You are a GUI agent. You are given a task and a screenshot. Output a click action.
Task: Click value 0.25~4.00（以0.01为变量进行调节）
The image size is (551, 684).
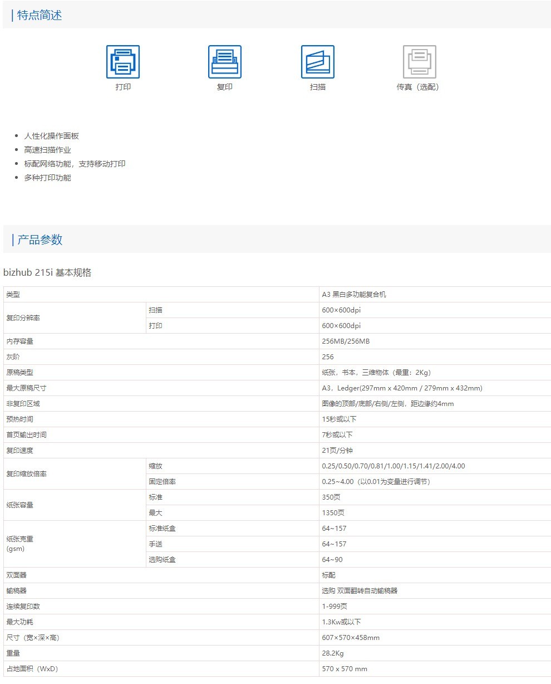tap(377, 482)
